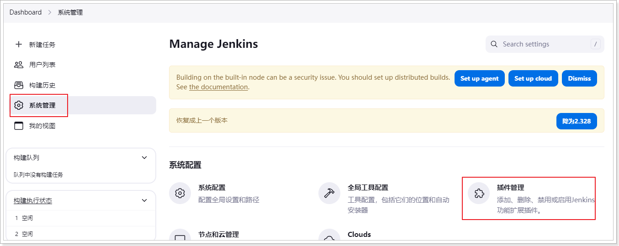Click the plus icon for 新建任务

click(19, 44)
